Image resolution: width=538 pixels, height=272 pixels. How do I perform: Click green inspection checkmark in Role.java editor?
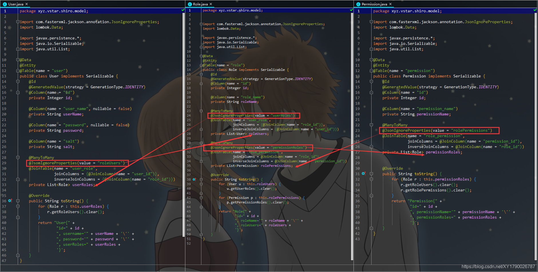(x=351, y=10)
